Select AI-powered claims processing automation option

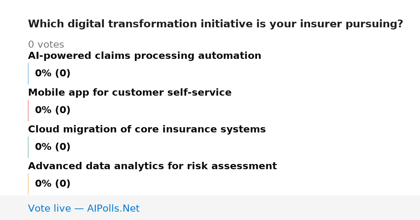click(x=145, y=56)
